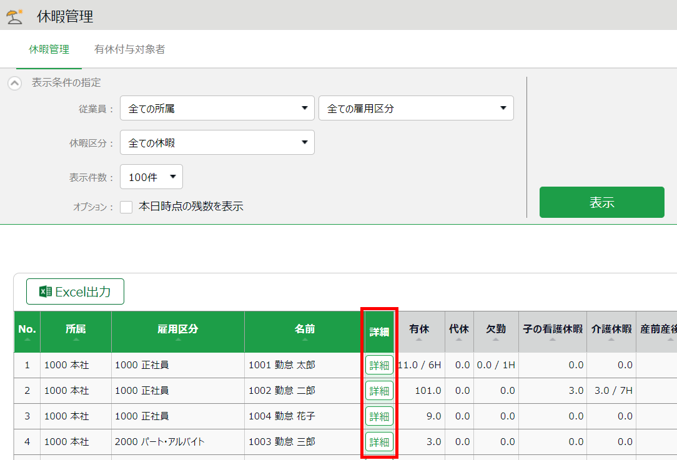This screenshot has width=677, height=460.
Task: Sort the table by 欠勤 column
Action: [496, 340]
